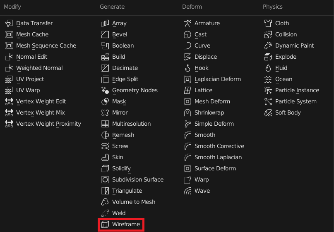The image size is (334, 232).
Task: Click the Cloth physics icon
Action: pyautogui.click(x=268, y=23)
